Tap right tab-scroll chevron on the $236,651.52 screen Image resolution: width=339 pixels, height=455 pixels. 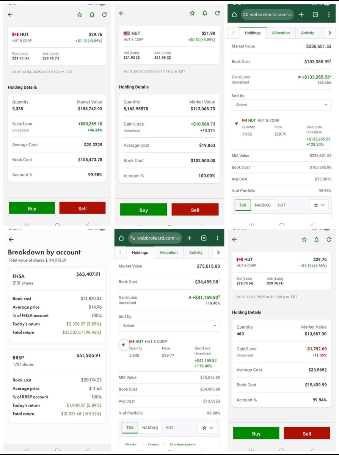click(330, 33)
